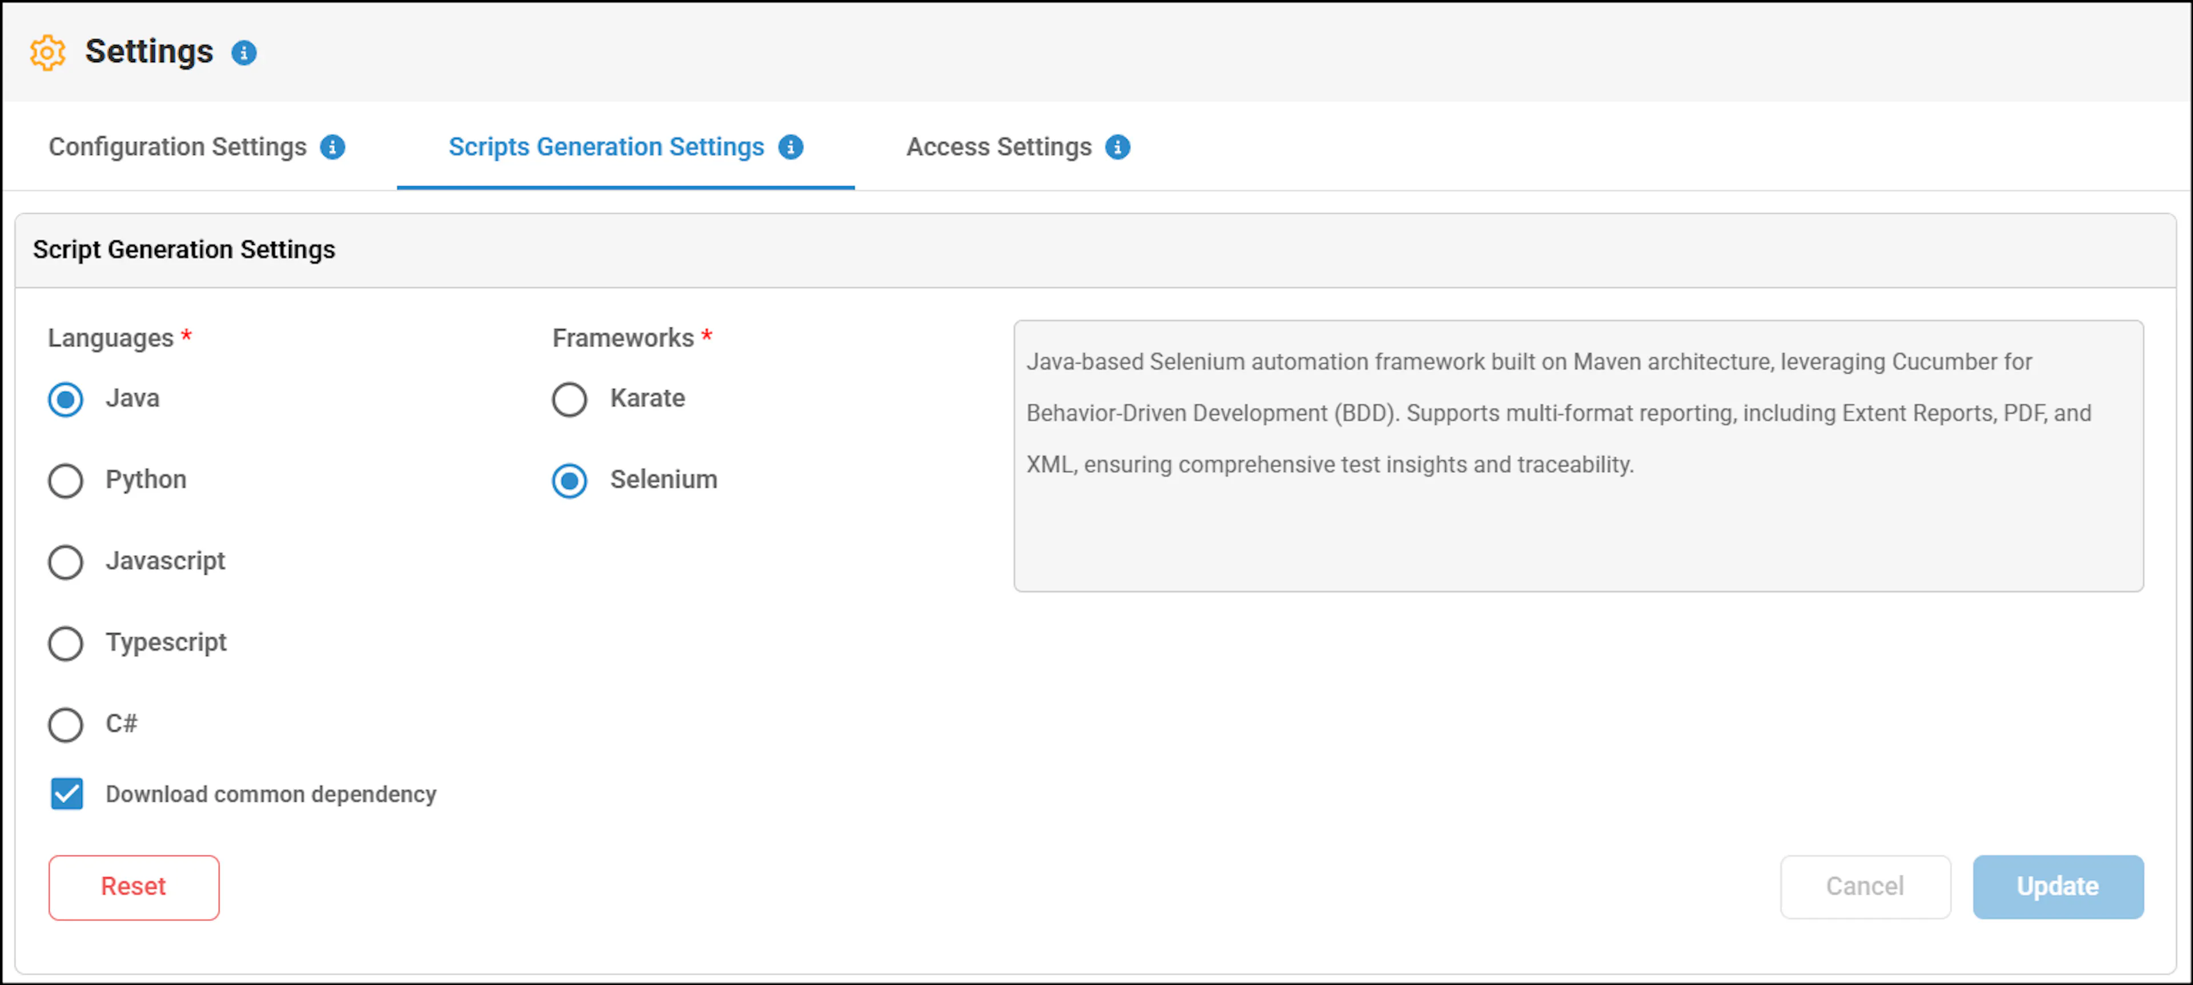Click info icon next to Settings title
The image size is (2193, 985).
coord(244,53)
